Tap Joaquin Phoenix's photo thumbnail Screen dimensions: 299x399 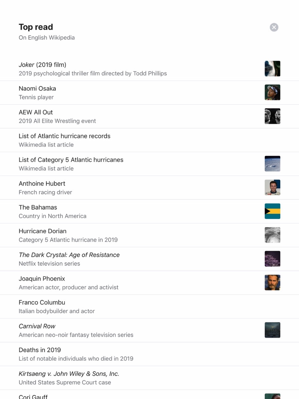272,282
